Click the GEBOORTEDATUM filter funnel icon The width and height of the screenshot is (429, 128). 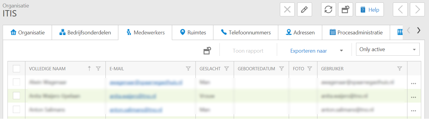[x=281, y=69]
